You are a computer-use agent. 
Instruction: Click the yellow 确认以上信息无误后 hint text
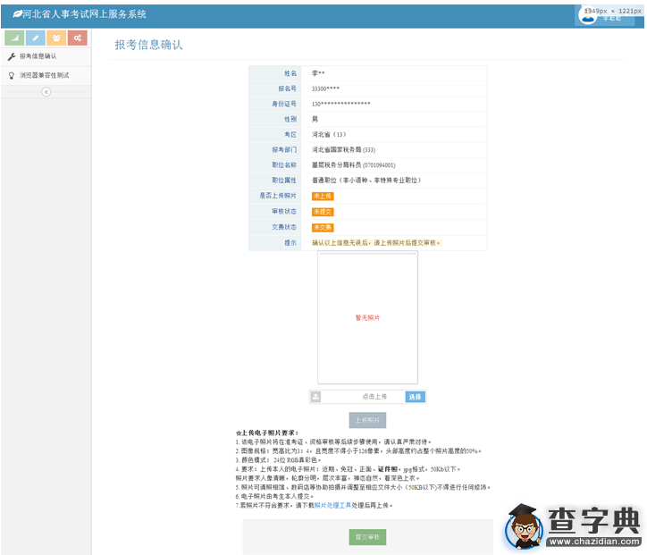[376, 242]
